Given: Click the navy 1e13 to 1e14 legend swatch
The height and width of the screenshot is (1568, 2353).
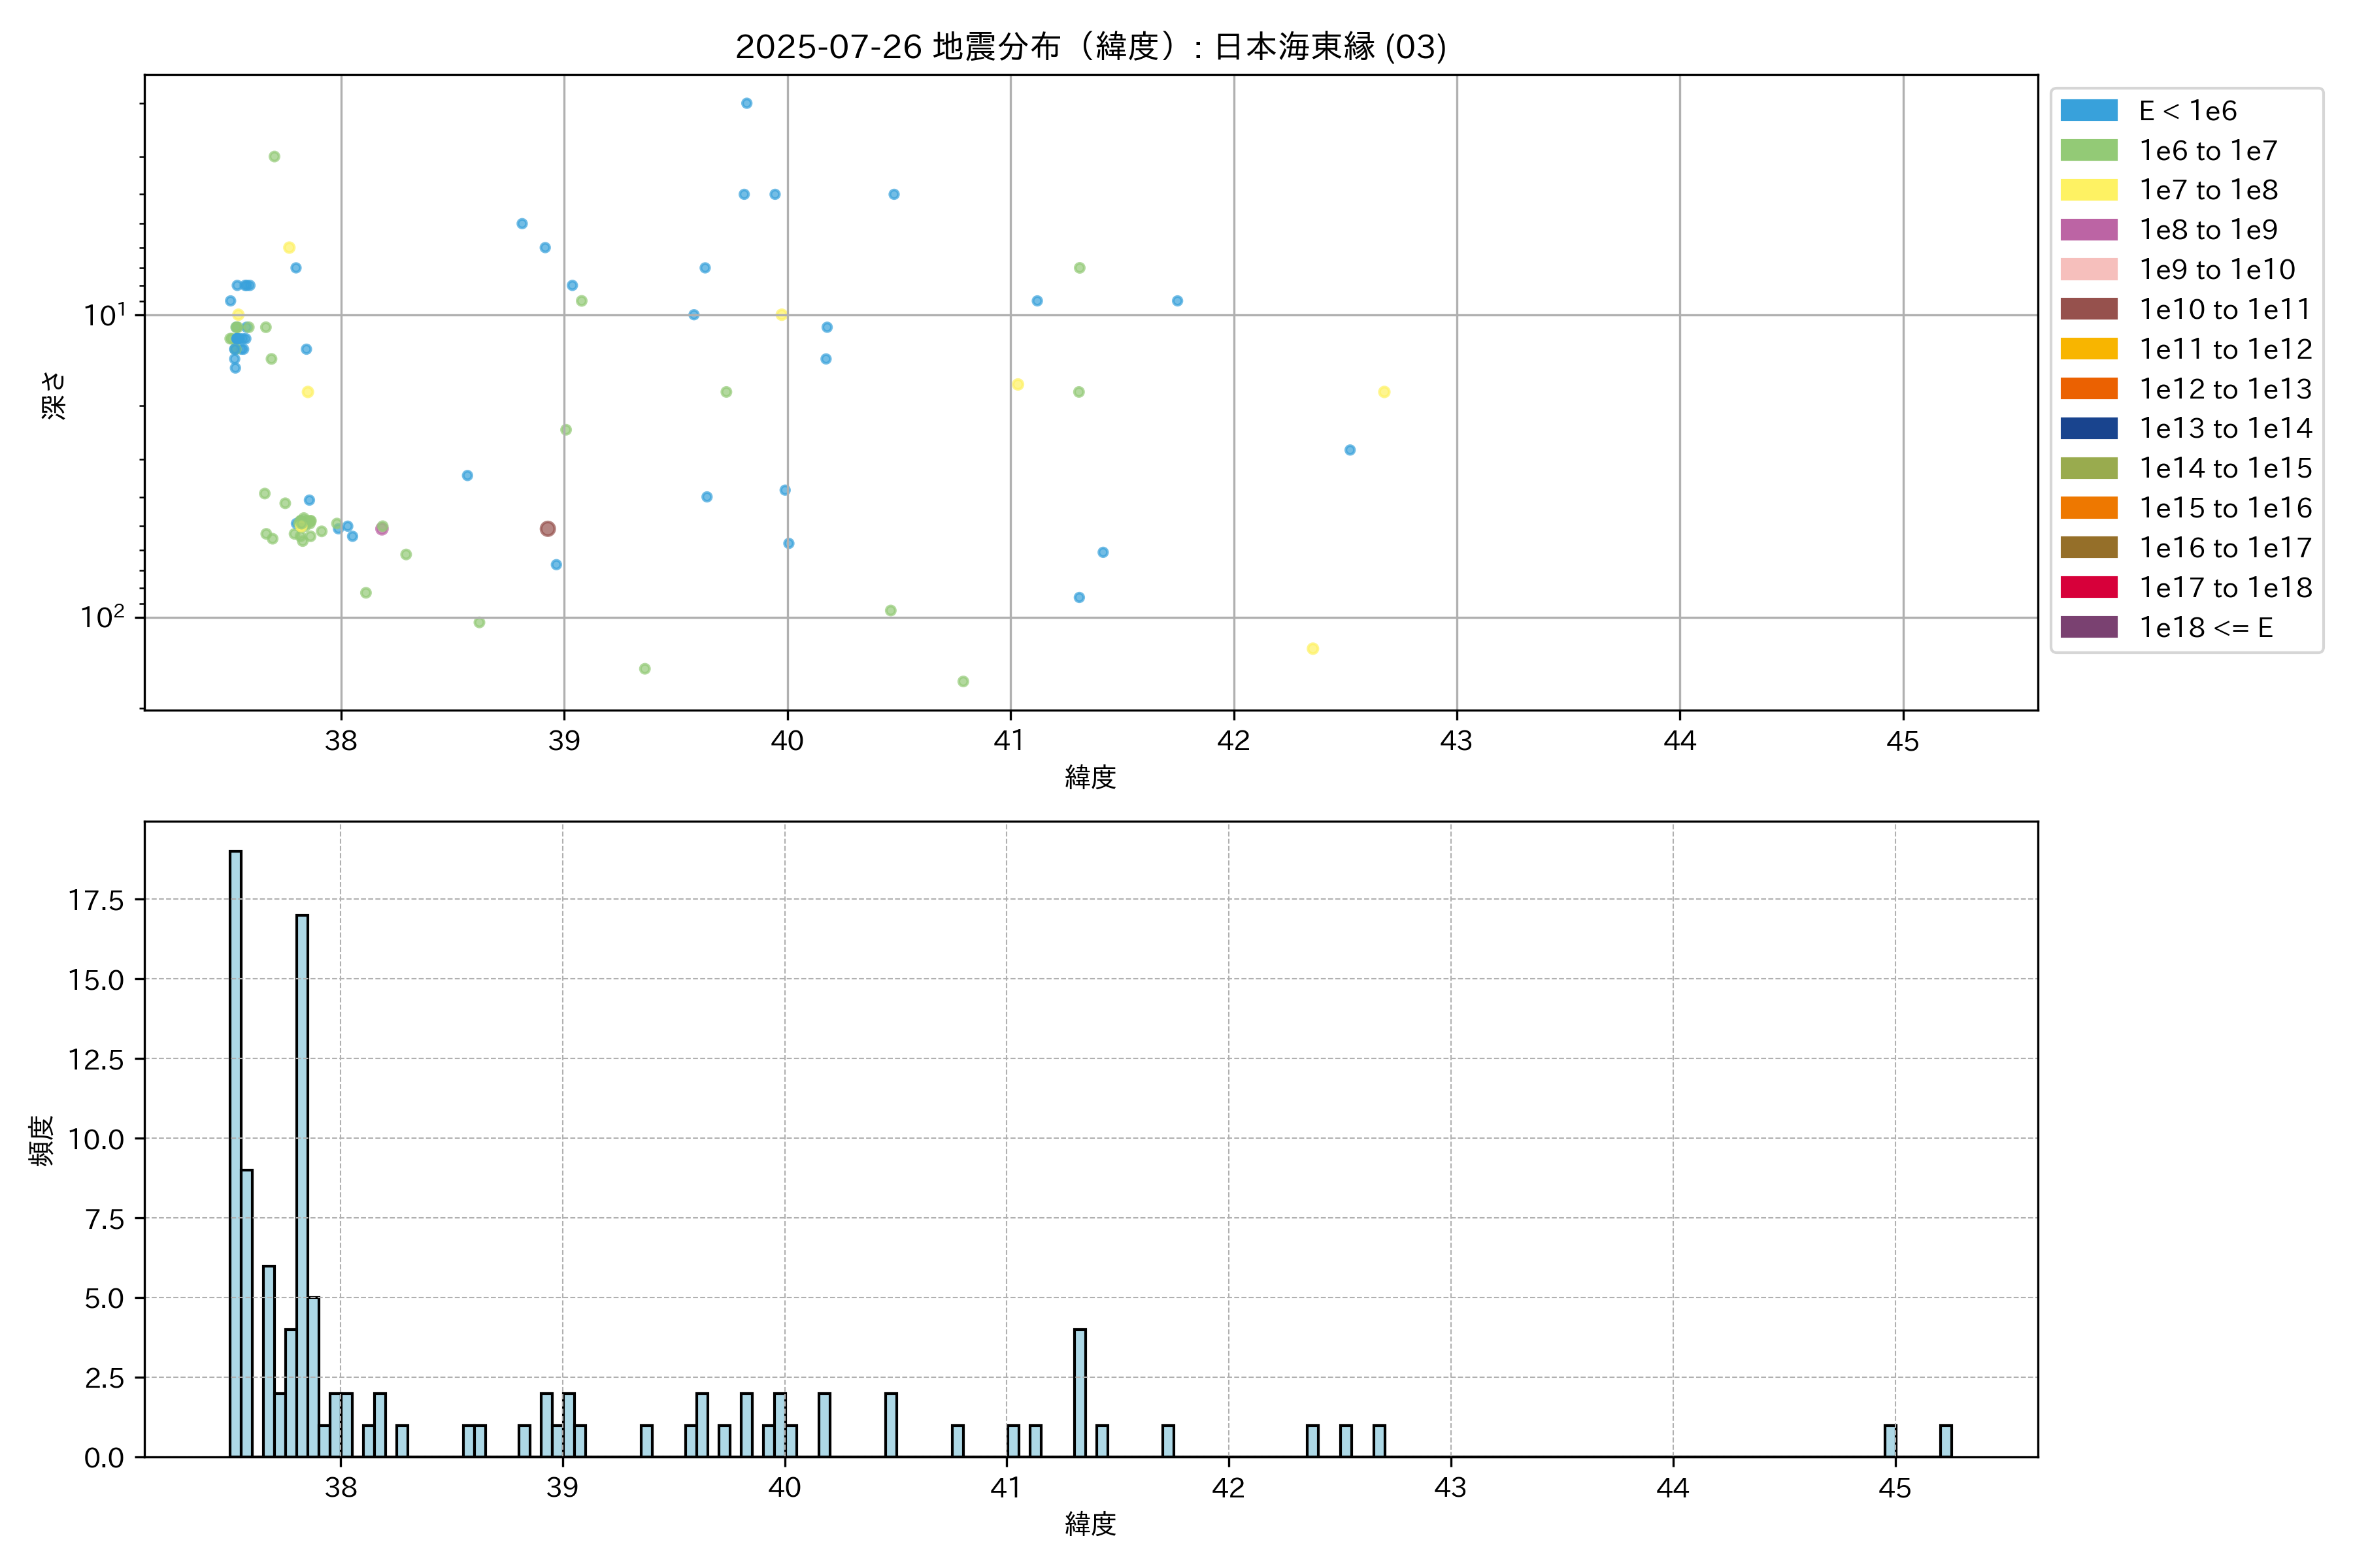Looking at the screenshot, I should (2088, 428).
